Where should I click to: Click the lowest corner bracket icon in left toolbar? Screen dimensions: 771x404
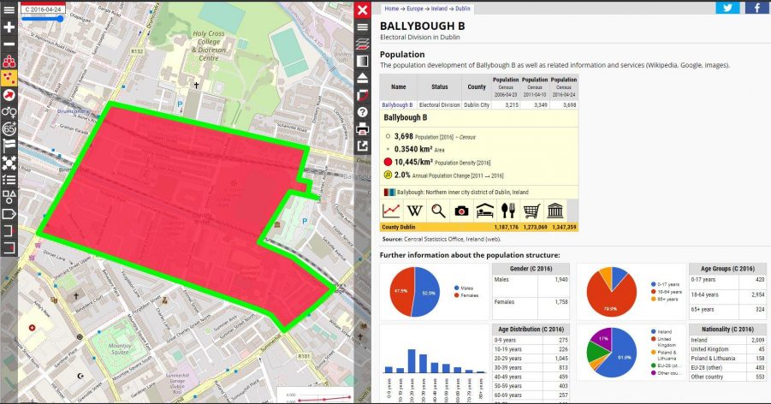9,247
